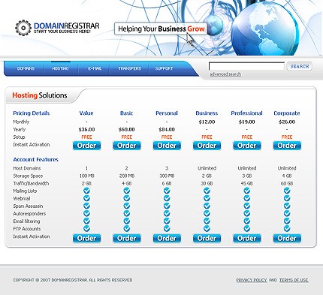Click the $84.00 yearly price
The width and height of the screenshot is (323, 295).
click(167, 129)
